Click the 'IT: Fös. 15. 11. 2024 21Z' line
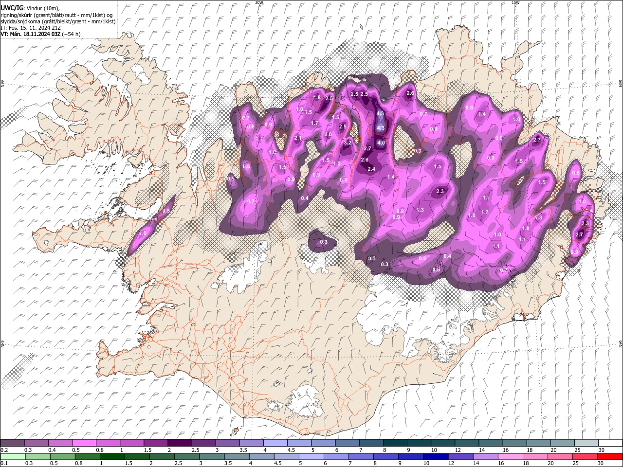The width and height of the screenshot is (623, 467). coord(31,28)
